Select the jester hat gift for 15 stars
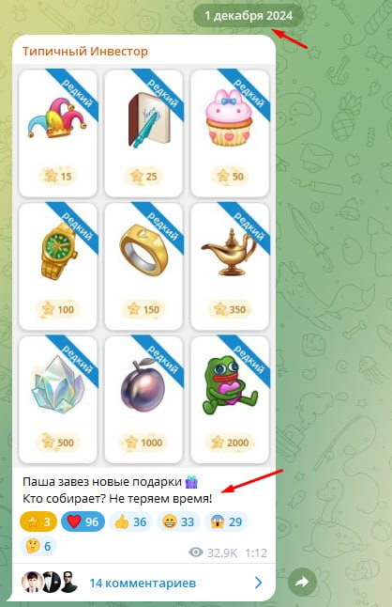The image size is (392, 607). tap(58, 133)
